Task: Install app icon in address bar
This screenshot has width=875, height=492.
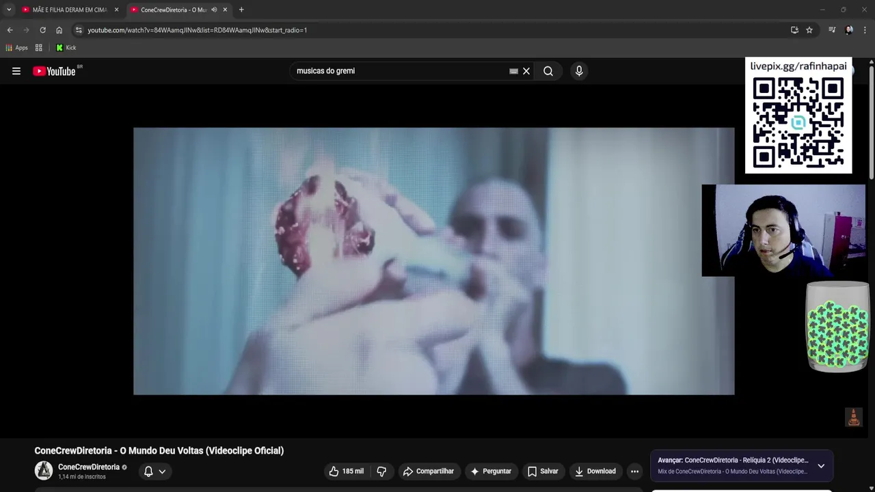Action: point(794,30)
